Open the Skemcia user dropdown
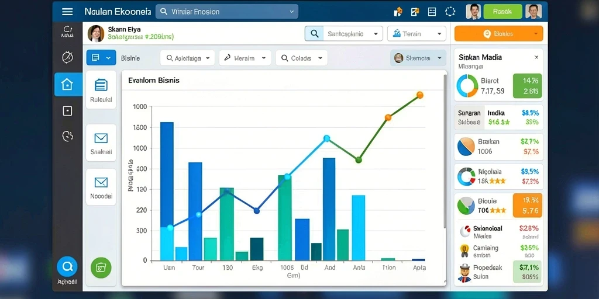599x299 pixels. coord(418,58)
